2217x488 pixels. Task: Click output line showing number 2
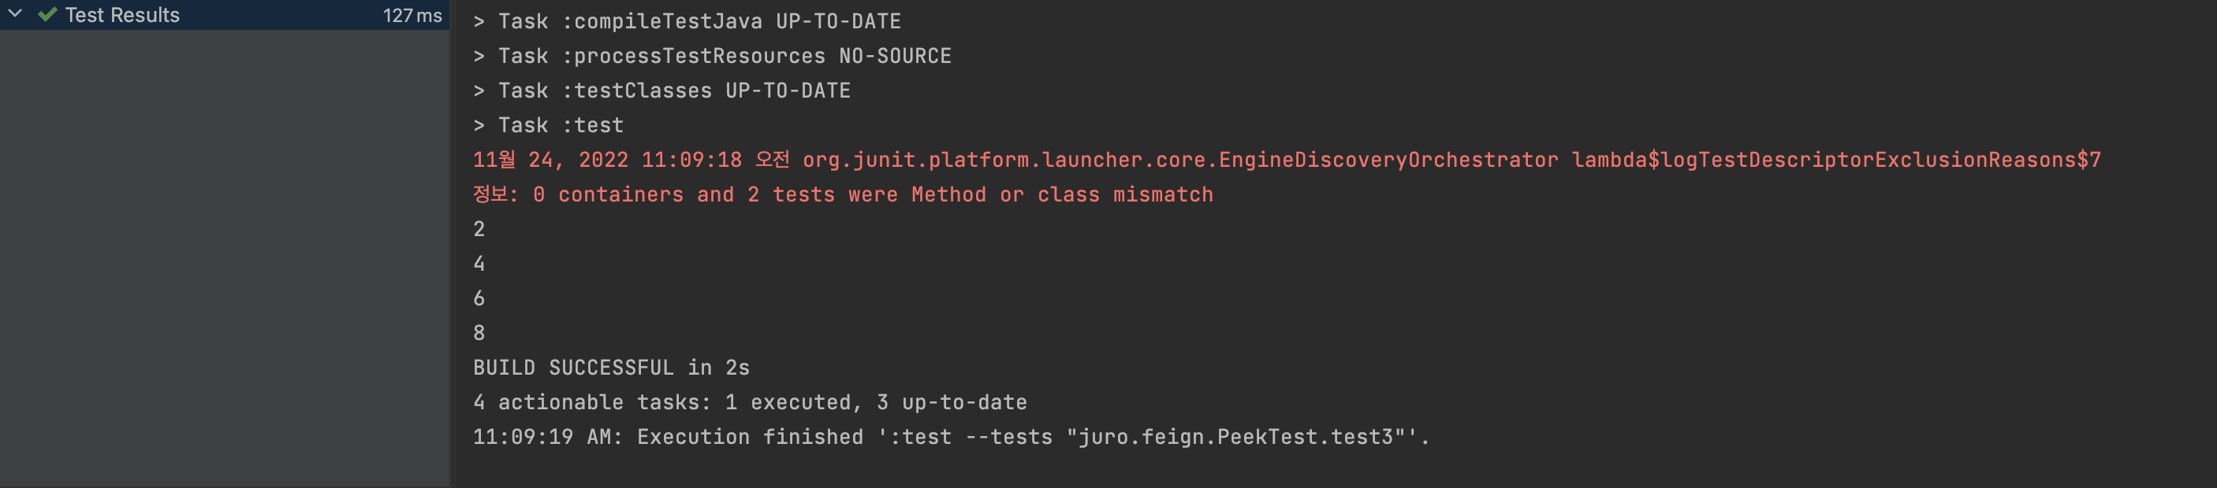tap(479, 229)
